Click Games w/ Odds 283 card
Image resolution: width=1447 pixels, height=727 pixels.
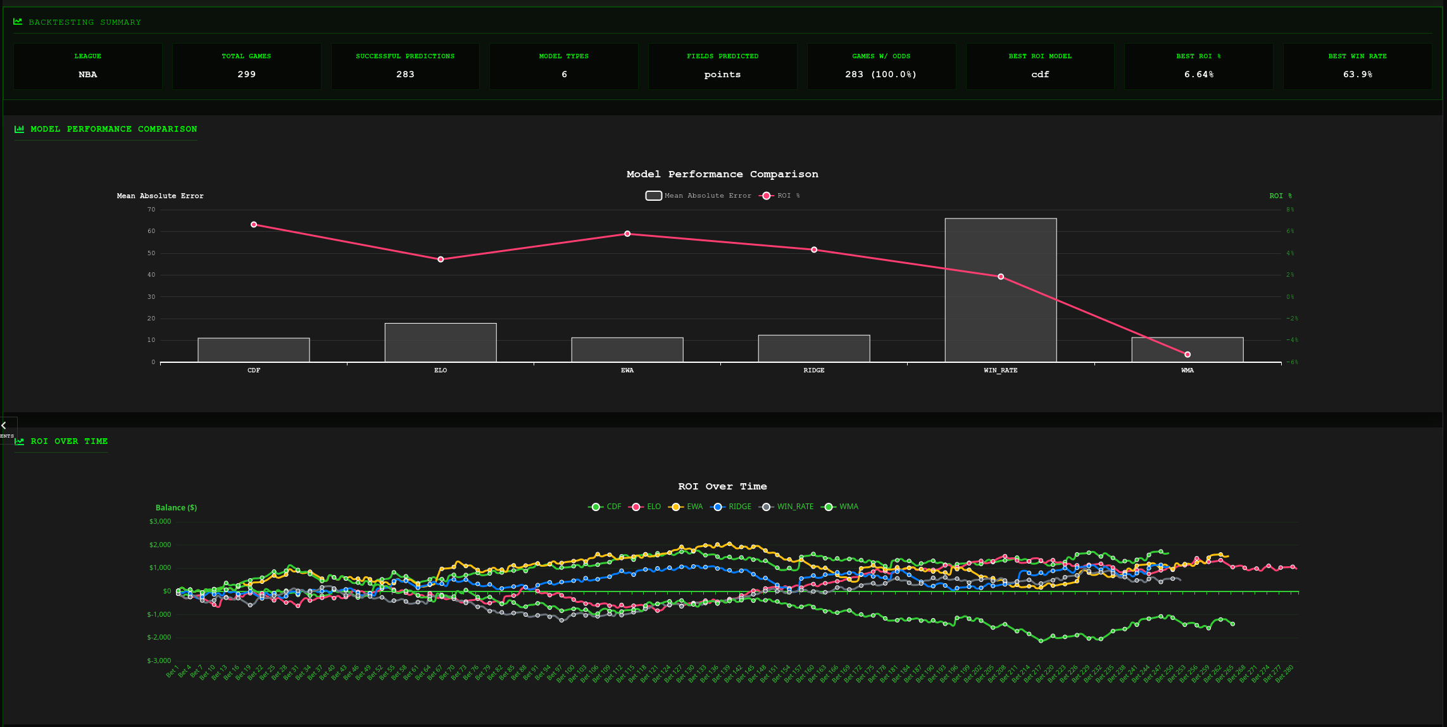tap(881, 66)
